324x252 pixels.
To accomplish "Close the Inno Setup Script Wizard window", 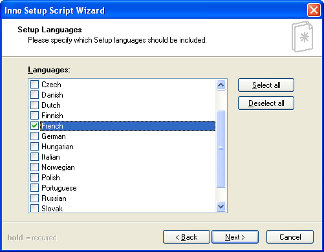I will pos(314,10).
